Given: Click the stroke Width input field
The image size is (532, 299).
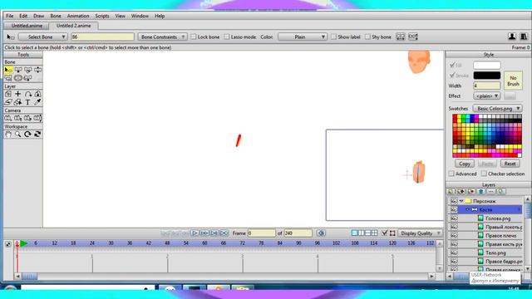Looking at the screenshot, I should click(x=486, y=86).
